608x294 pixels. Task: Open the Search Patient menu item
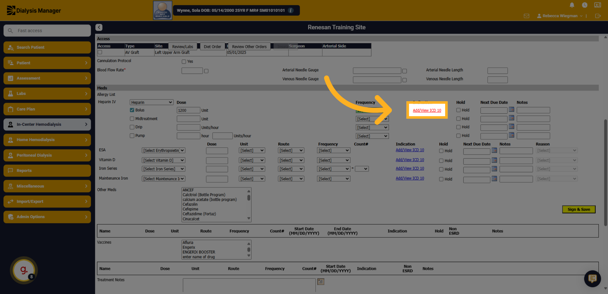click(x=47, y=47)
